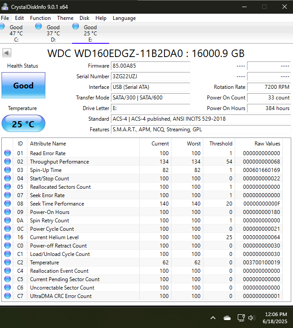
Task: Open the Edit menu
Action: click(x=19, y=18)
